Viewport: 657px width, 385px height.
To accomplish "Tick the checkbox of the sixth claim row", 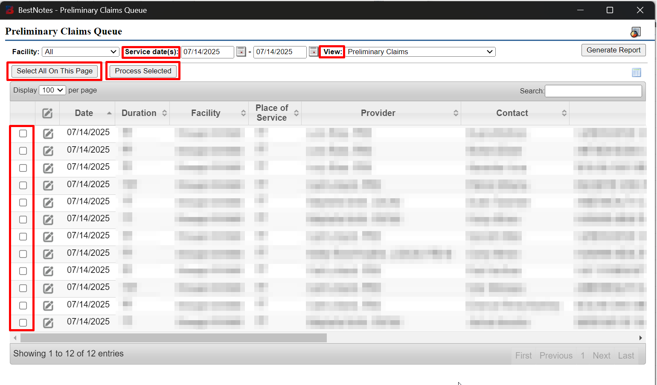I will (23, 220).
